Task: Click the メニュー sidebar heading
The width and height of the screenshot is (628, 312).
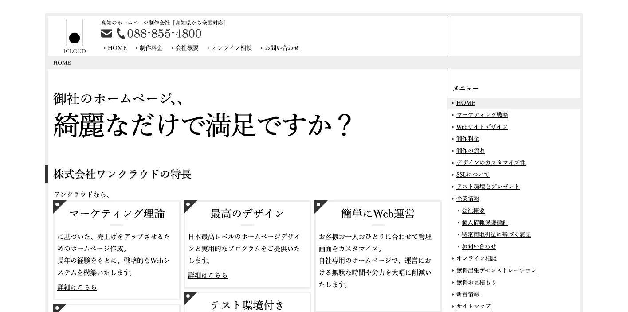Action: [466, 88]
